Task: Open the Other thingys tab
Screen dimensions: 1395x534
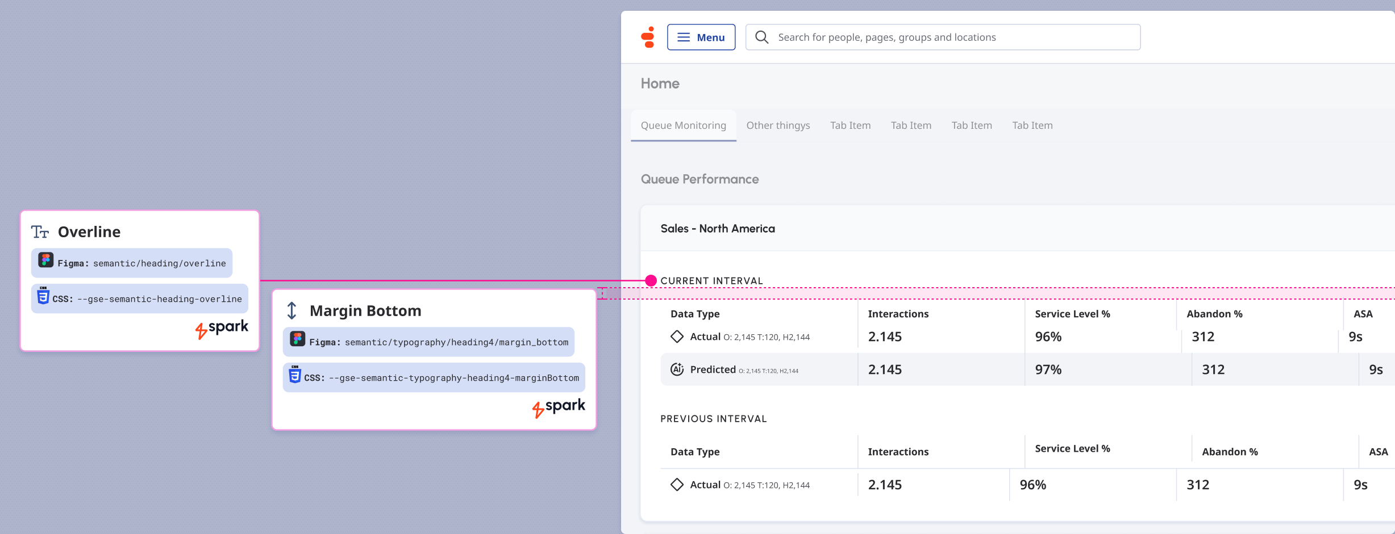Action: point(778,125)
